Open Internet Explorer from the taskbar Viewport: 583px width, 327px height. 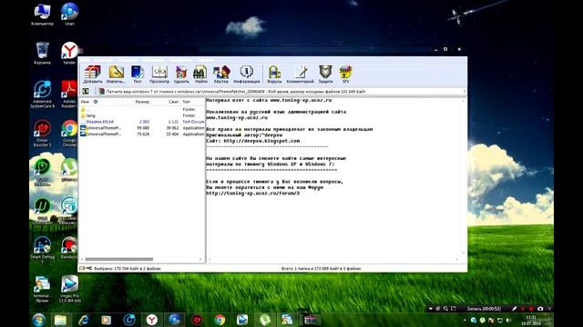84,320
